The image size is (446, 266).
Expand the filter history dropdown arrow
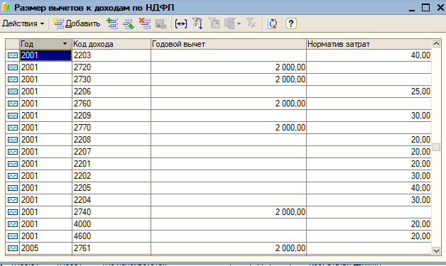239,23
